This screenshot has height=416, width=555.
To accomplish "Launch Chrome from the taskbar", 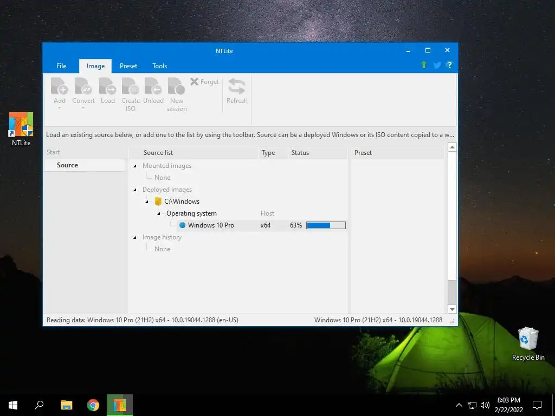I will [x=93, y=405].
